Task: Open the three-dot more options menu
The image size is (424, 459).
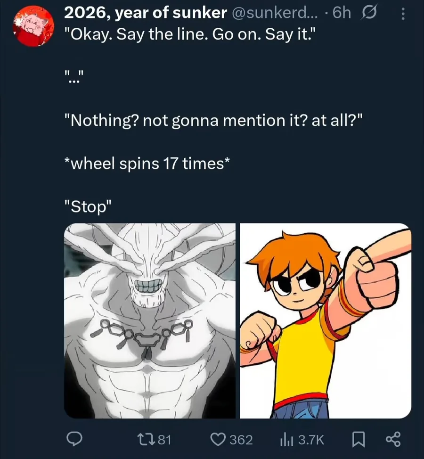Action: click(402, 15)
